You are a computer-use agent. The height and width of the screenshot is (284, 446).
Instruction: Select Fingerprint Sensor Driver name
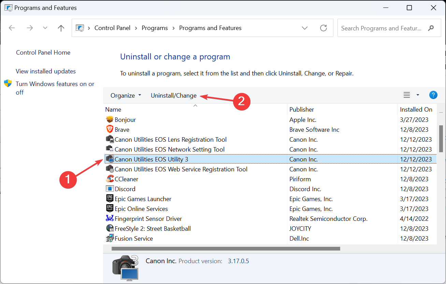[148, 219]
